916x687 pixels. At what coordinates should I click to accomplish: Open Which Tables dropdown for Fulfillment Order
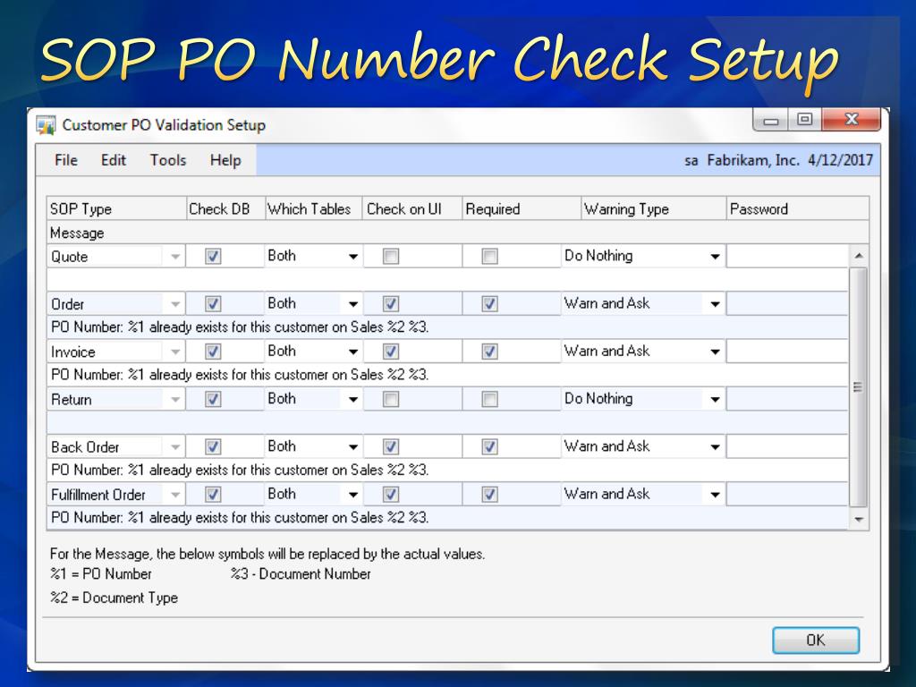352,495
